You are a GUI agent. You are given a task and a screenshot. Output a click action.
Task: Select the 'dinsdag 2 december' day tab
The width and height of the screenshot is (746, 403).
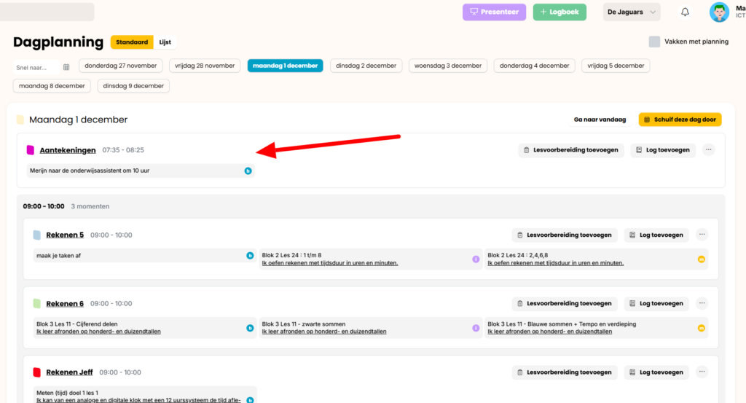pos(366,66)
